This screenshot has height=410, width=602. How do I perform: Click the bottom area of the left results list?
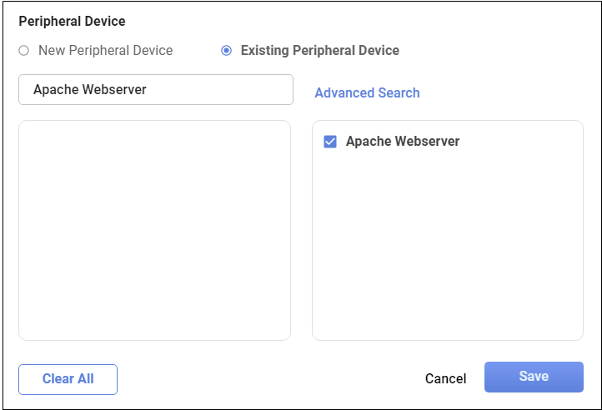point(154,321)
